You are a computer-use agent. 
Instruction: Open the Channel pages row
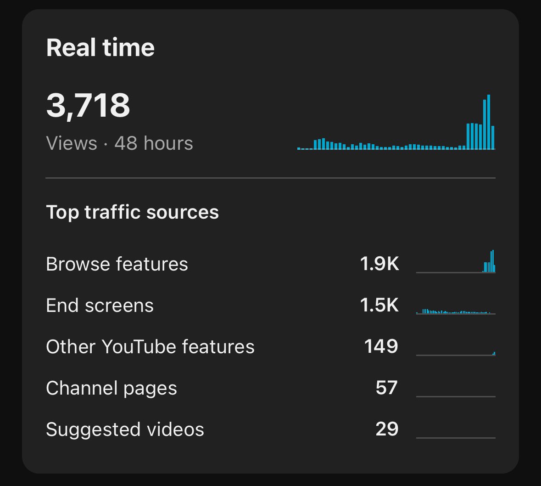[x=271, y=388]
